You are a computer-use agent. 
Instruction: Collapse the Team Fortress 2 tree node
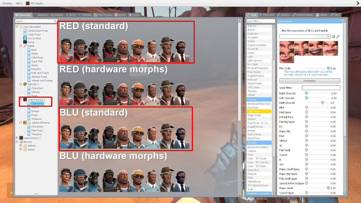click(x=21, y=100)
